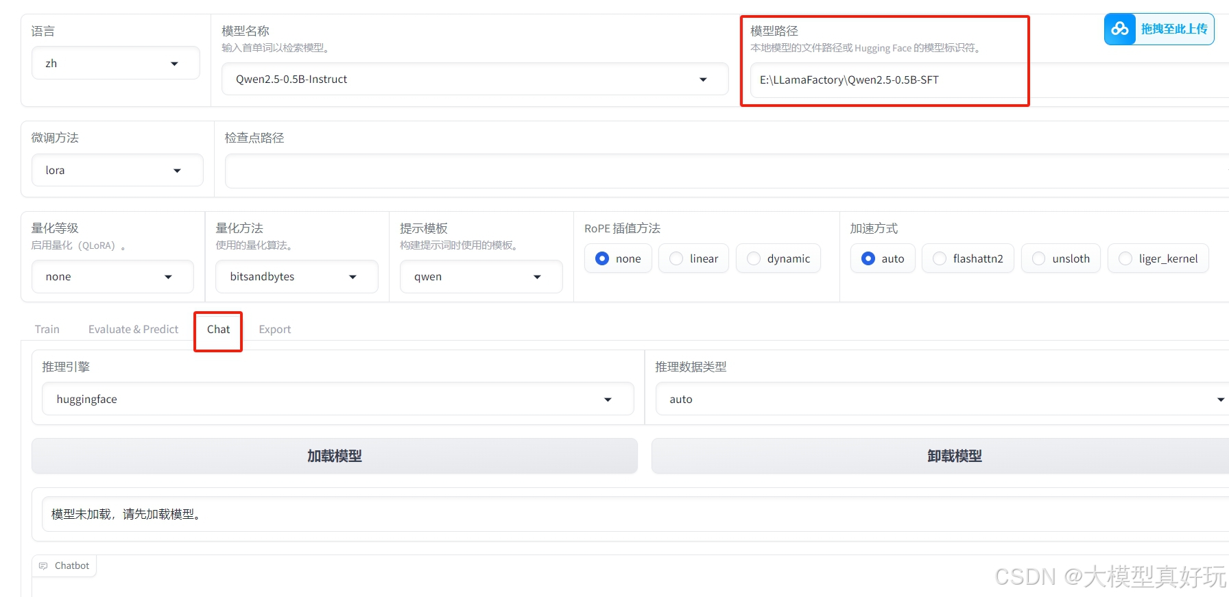1229x597 pixels.
Task: Click the checkpoint path 检查点路径 input field
Action: coord(727,171)
